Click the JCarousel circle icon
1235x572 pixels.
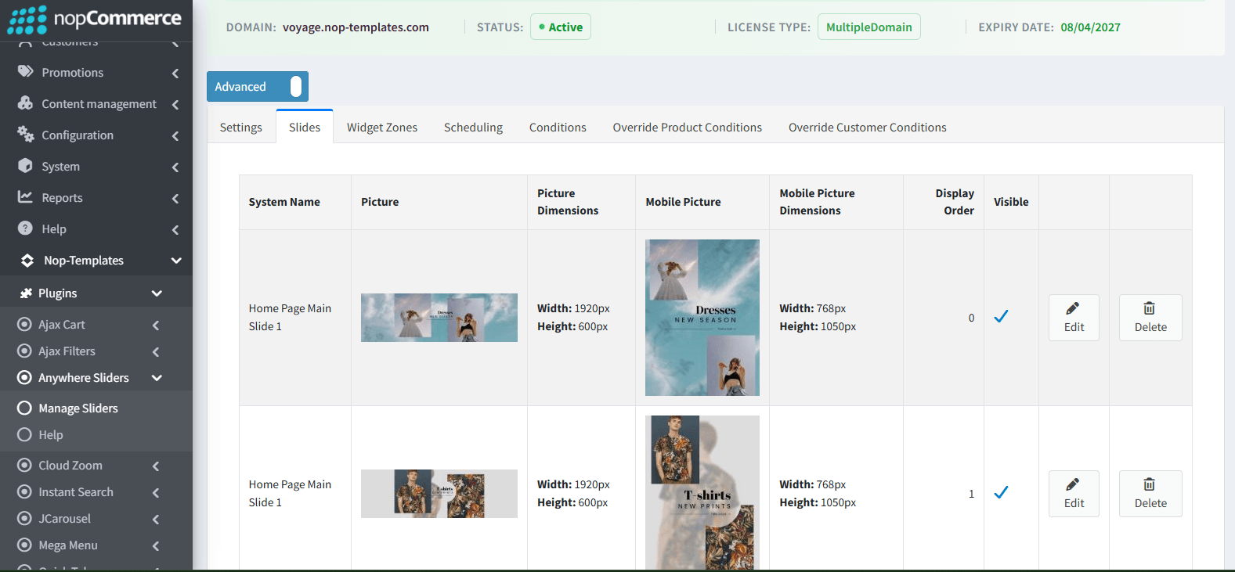pos(24,518)
